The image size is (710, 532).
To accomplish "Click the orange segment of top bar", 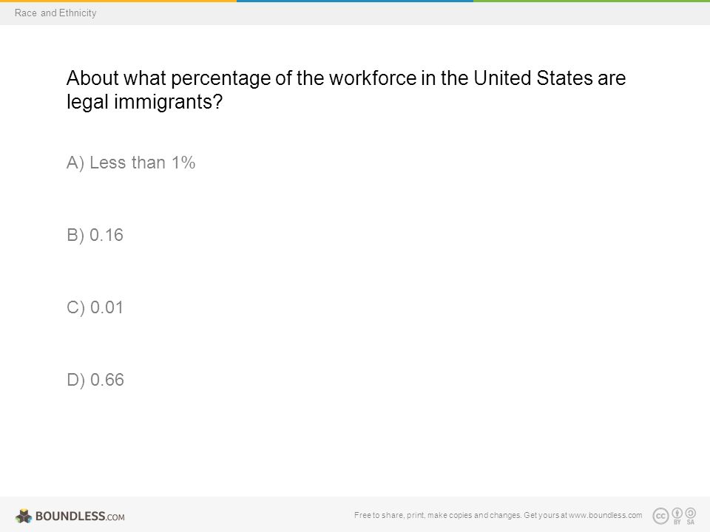I will click(x=118, y=1).
